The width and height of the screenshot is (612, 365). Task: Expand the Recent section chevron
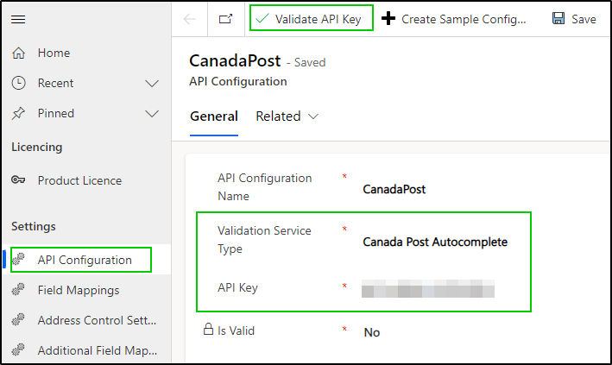point(152,83)
